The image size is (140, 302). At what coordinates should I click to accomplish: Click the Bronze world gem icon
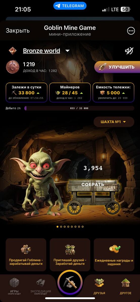coord(13,51)
